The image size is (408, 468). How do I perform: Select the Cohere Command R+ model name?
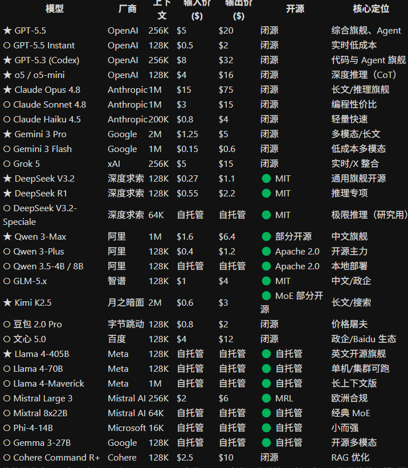coord(56,458)
